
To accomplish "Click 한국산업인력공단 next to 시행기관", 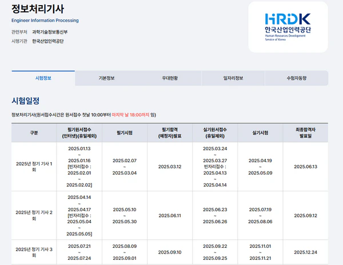I will pos(48,41).
